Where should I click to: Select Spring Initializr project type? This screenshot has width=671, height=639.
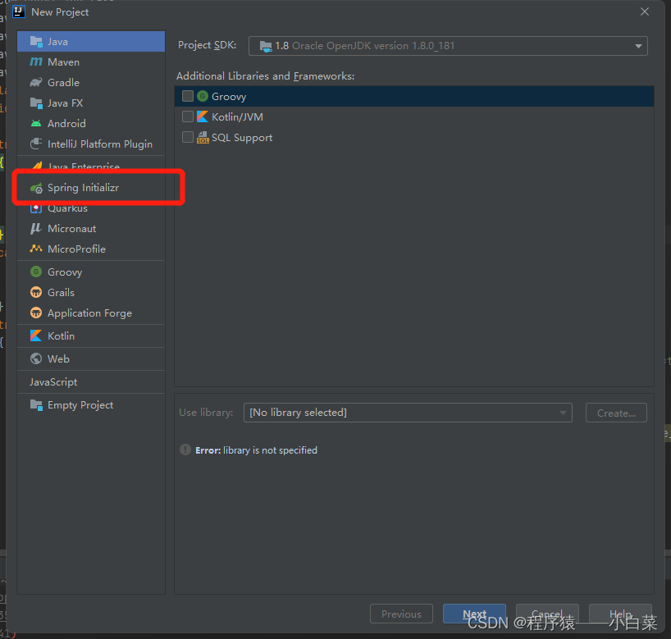tap(91, 188)
